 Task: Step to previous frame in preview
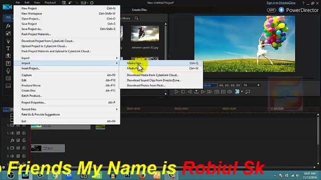[190, 92]
